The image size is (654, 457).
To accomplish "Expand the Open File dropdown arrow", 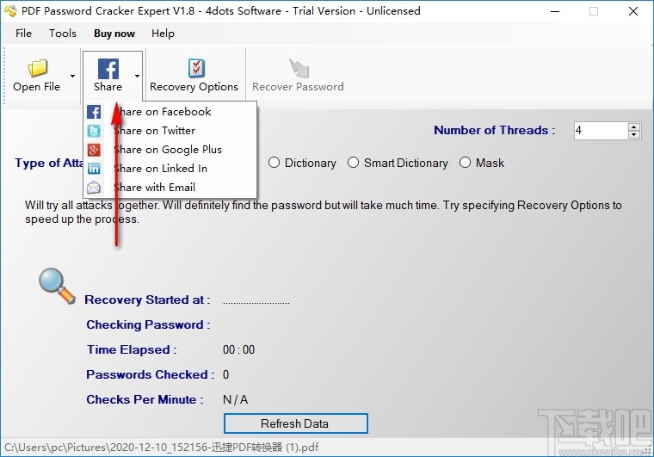I will [72, 76].
